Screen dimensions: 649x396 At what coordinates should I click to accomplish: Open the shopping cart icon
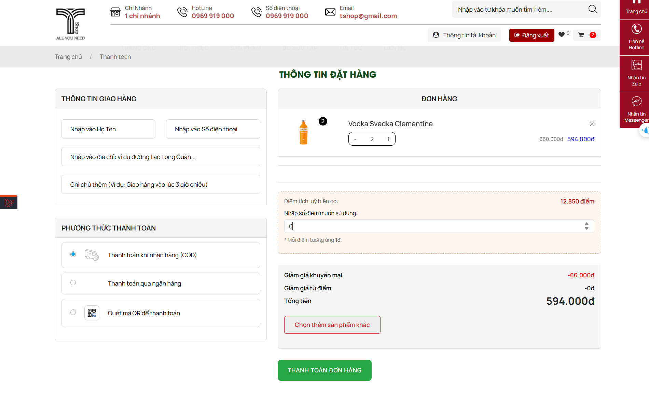pos(581,35)
